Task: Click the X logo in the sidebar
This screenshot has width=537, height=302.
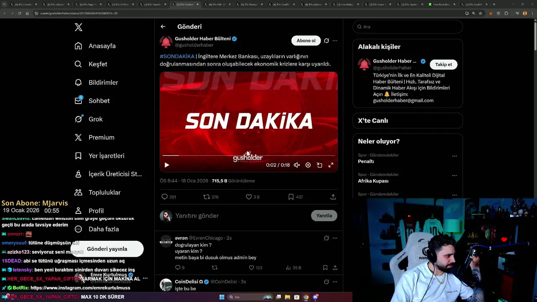Action: pyautogui.click(x=78, y=27)
